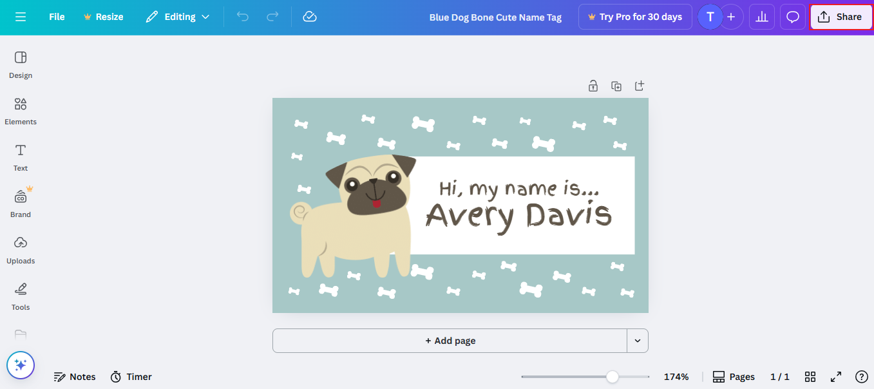The width and height of the screenshot is (874, 389).
Task: Click the redo arrow icon
Action: (272, 17)
